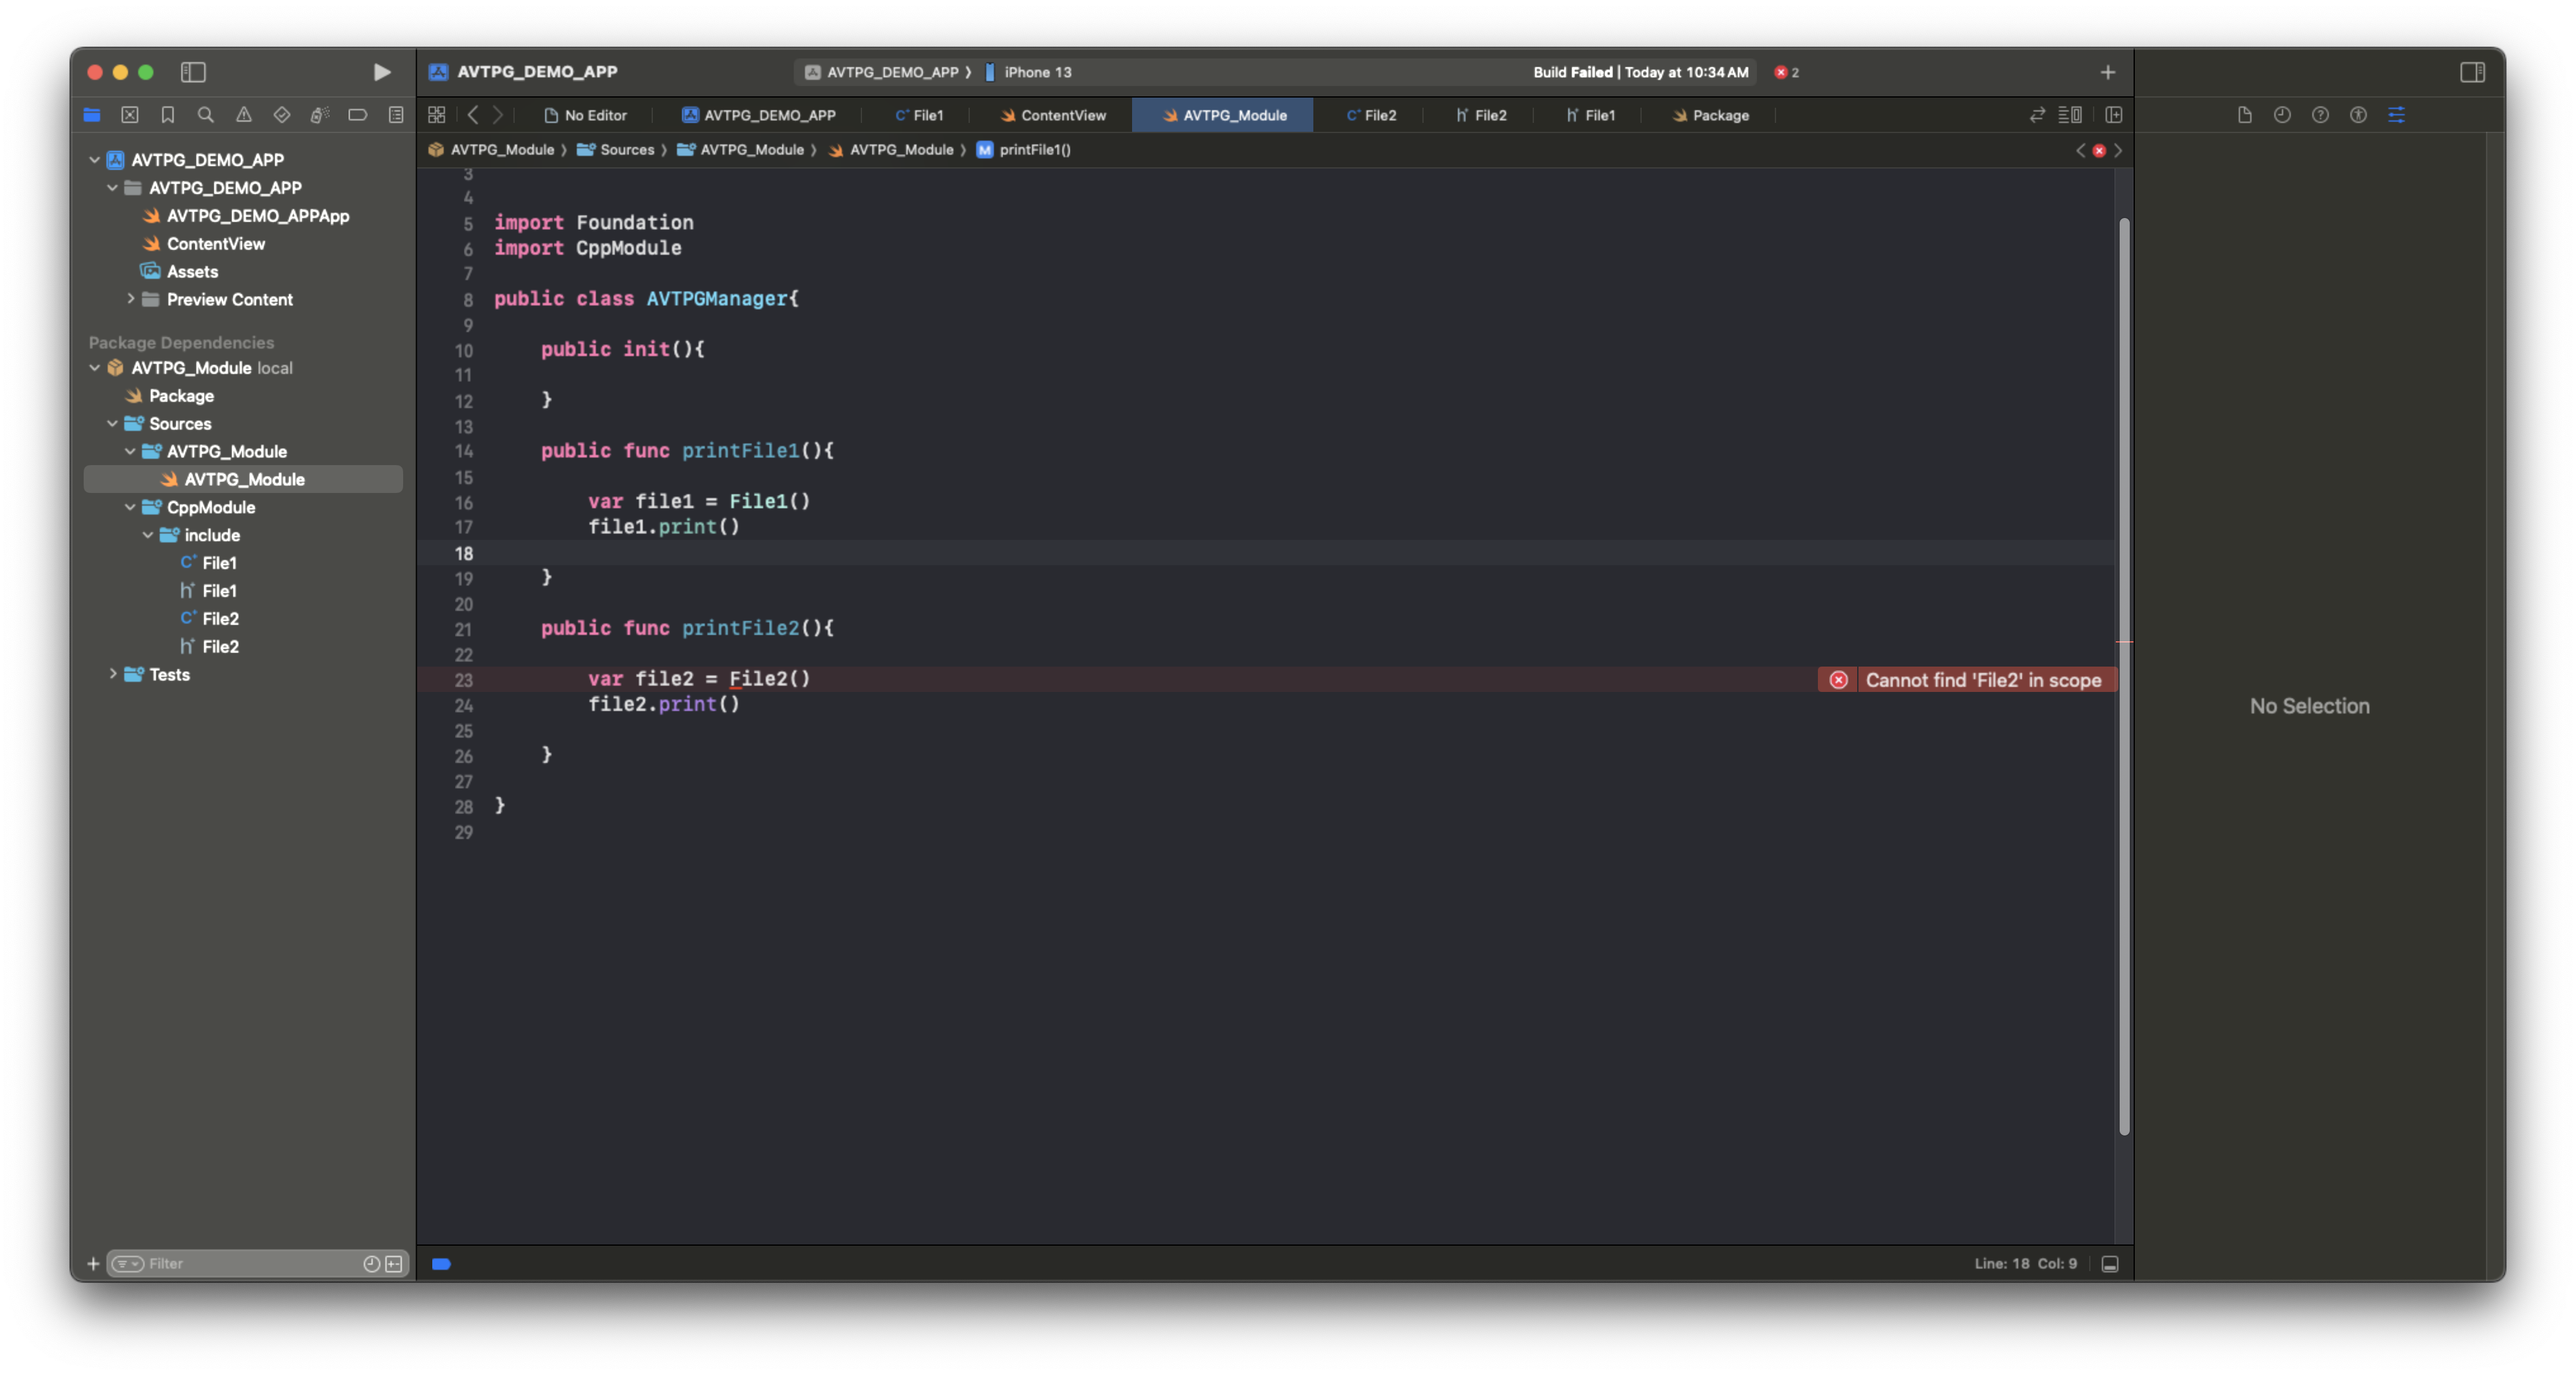Go forward in editor history
The height and width of the screenshot is (1375, 2576).
[x=498, y=115]
